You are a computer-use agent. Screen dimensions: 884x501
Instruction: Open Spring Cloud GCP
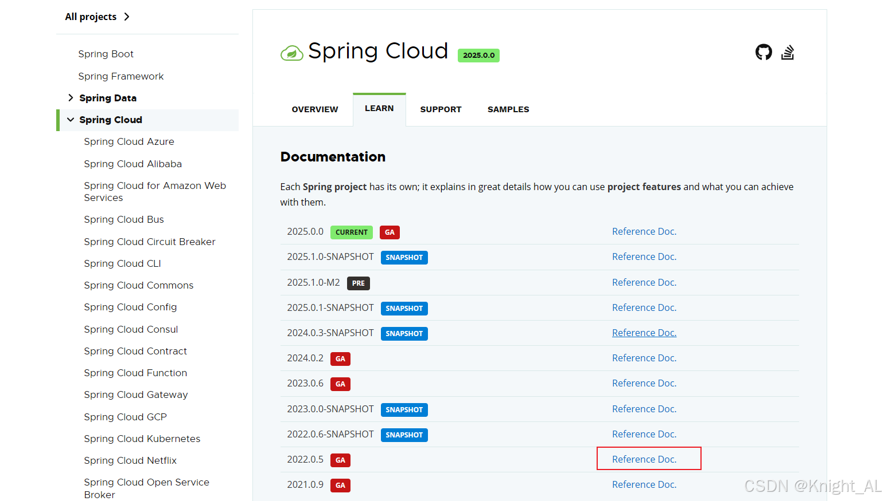coord(125,417)
